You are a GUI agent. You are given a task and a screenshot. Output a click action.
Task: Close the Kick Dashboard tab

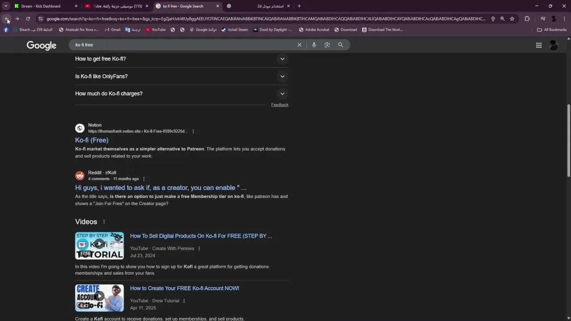pyautogui.click(x=76, y=6)
